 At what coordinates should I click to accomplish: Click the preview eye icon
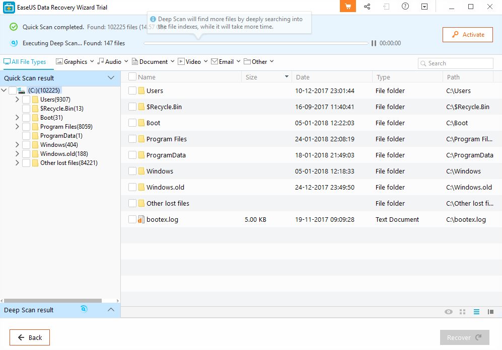pyautogui.click(x=449, y=312)
